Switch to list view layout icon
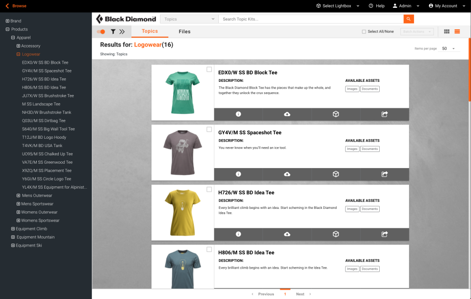 tap(457, 31)
